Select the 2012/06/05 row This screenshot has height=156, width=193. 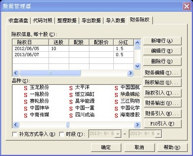pos(73,48)
